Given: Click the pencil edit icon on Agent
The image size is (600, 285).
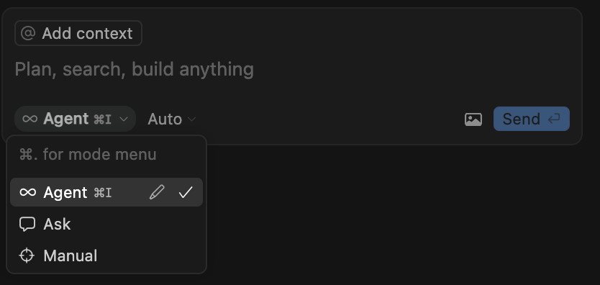Looking at the screenshot, I should [x=157, y=192].
